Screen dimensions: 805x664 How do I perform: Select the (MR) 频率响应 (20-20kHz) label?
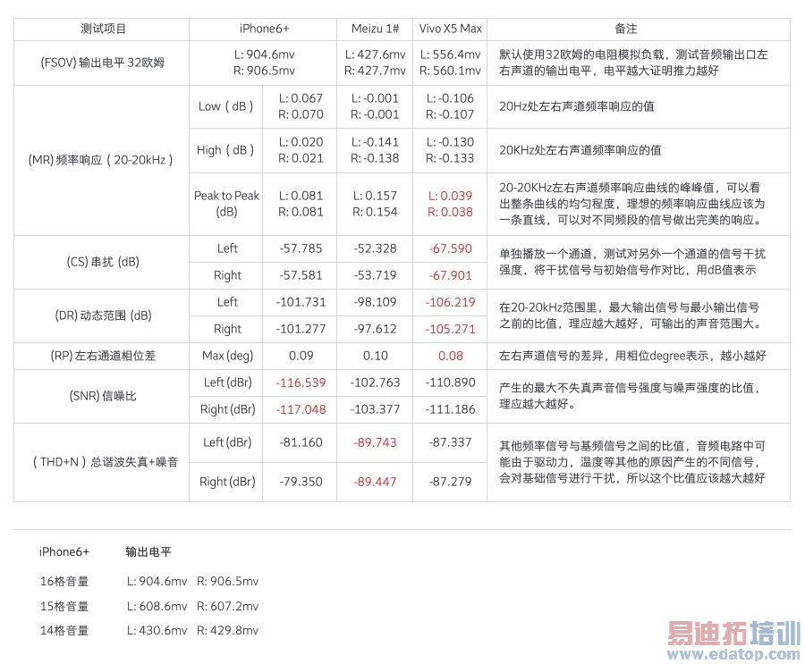pos(100,160)
